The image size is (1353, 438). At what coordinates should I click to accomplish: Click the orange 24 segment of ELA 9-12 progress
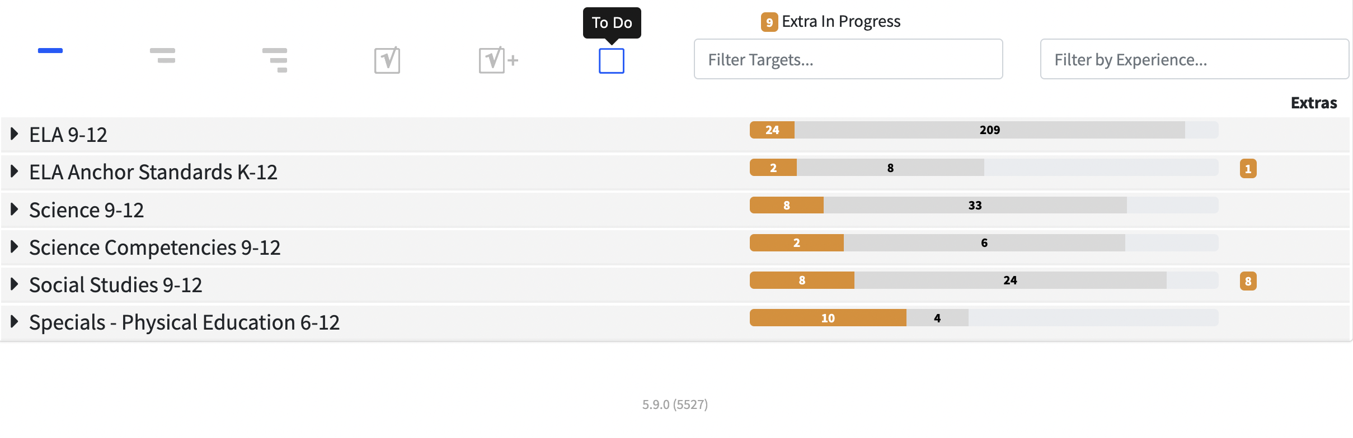772,130
